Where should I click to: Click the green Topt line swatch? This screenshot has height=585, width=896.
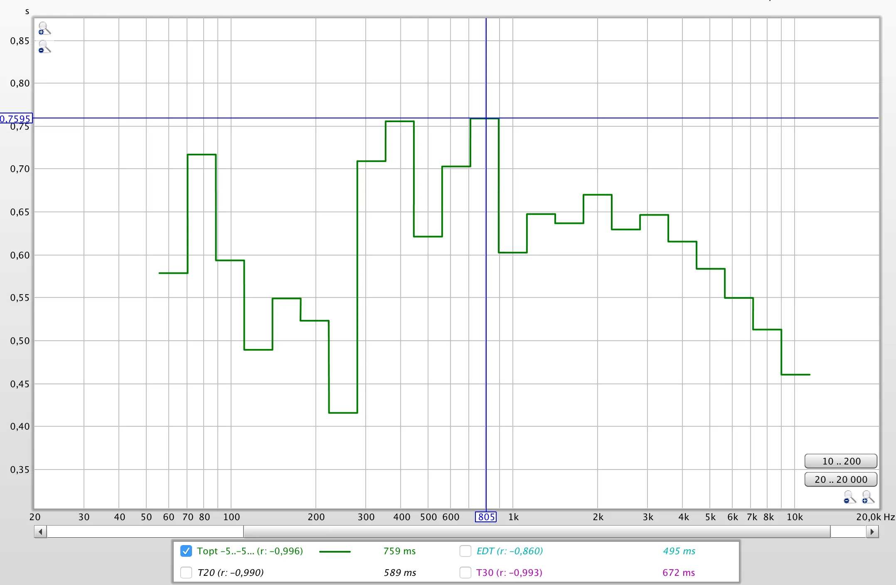click(x=335, y=551)
